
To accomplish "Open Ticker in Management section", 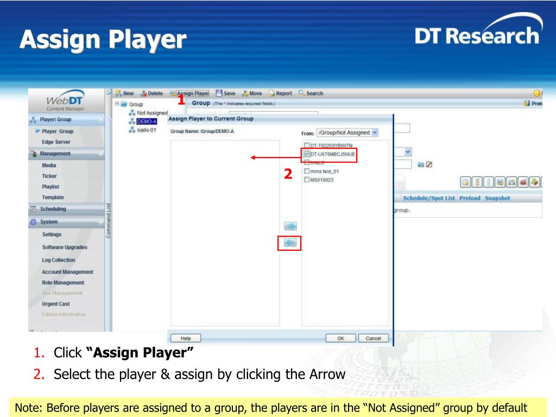I will pyautogui.click(x=49, y=176).
